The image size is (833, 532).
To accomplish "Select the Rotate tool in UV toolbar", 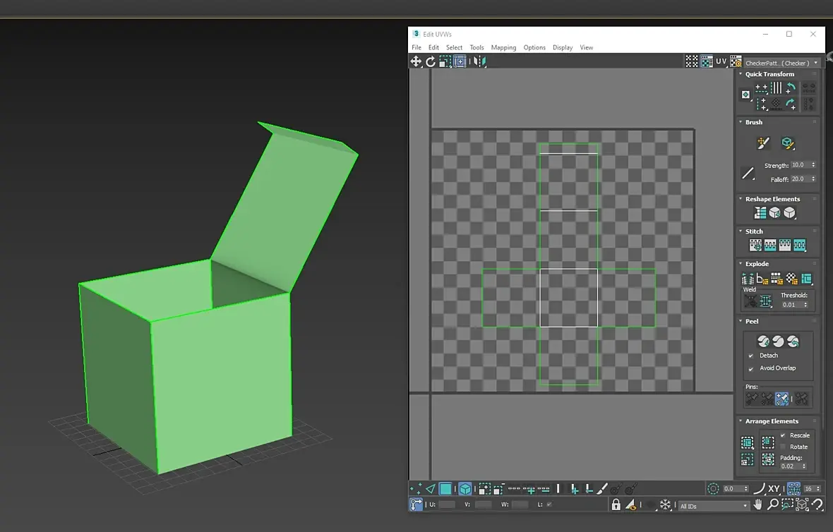I will [431, 61].
